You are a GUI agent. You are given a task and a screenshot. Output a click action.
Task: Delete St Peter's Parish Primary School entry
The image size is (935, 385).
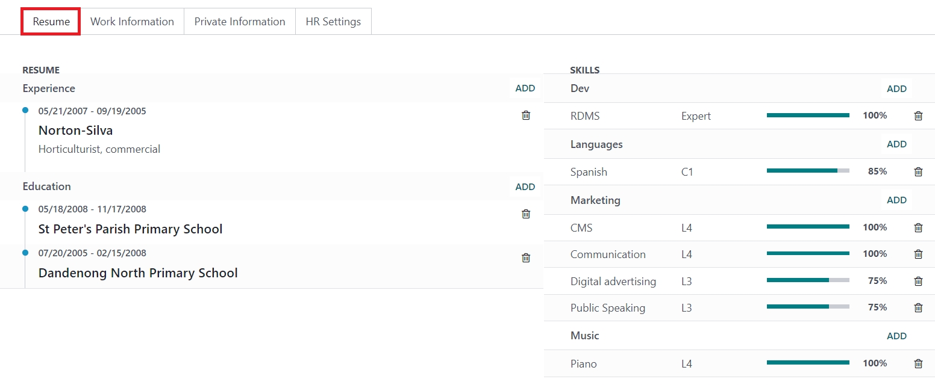click(x=526, y=214)
